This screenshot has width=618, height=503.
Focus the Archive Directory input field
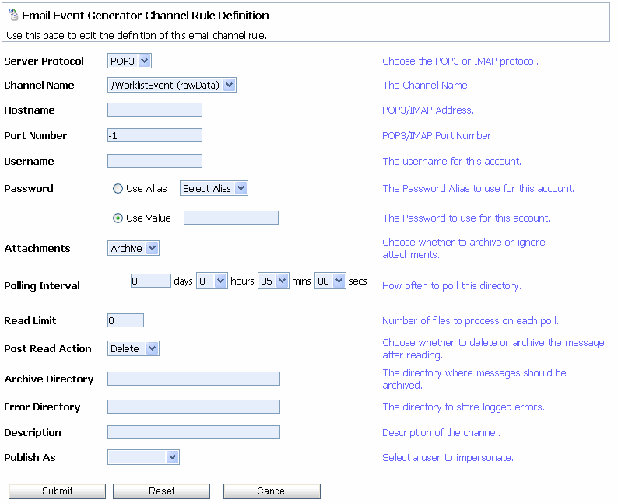pyautogui.click(x=194, y=379)
